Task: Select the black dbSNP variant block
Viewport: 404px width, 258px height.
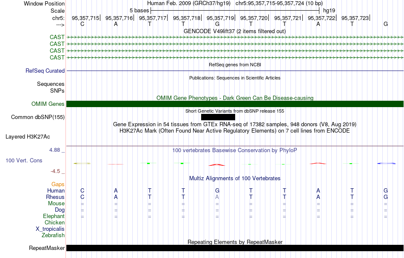Action: pyautogui.click(x=218, y=117)
